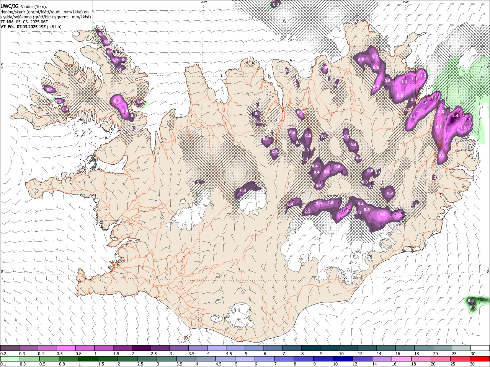
Task: Click the '15W' longitude label
Action: click(x=405, y=2)
